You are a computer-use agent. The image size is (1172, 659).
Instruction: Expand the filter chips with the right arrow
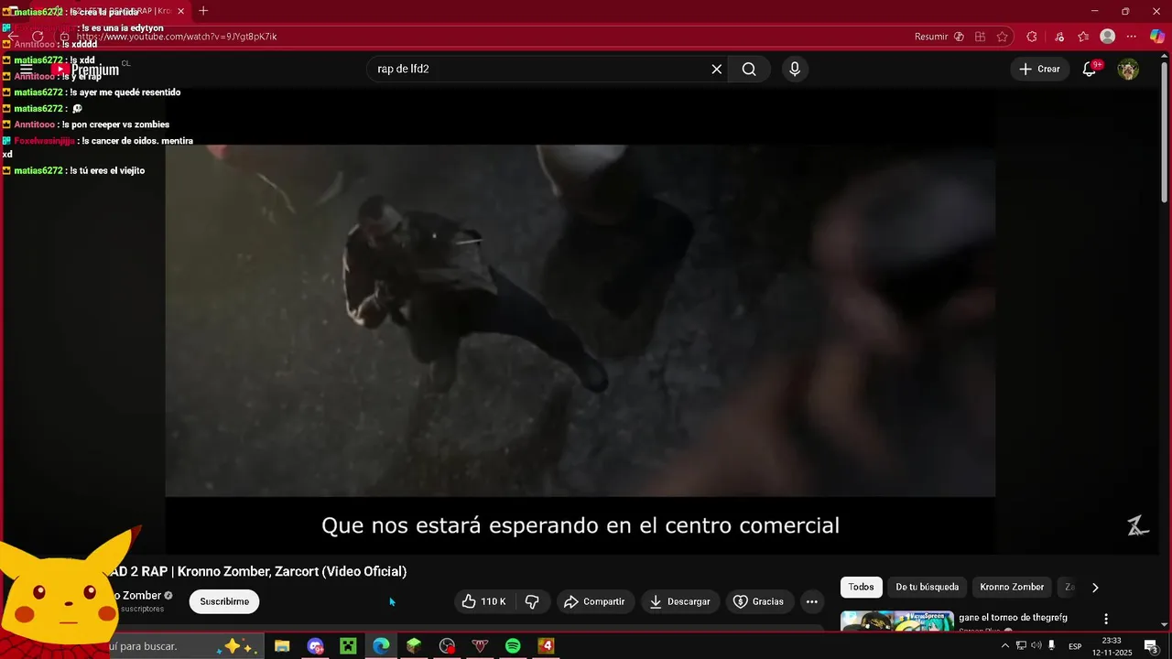click(1095, 588)
